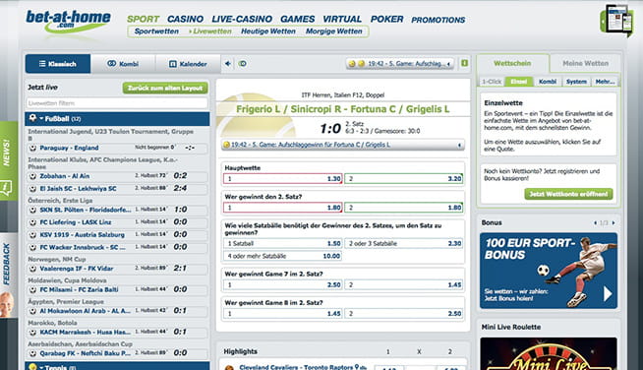Viewport: 643px width, 370px height.
Task: Select '4 oder mehr Satzbälle' odds 10.00
Action: (x=282, y=256)
